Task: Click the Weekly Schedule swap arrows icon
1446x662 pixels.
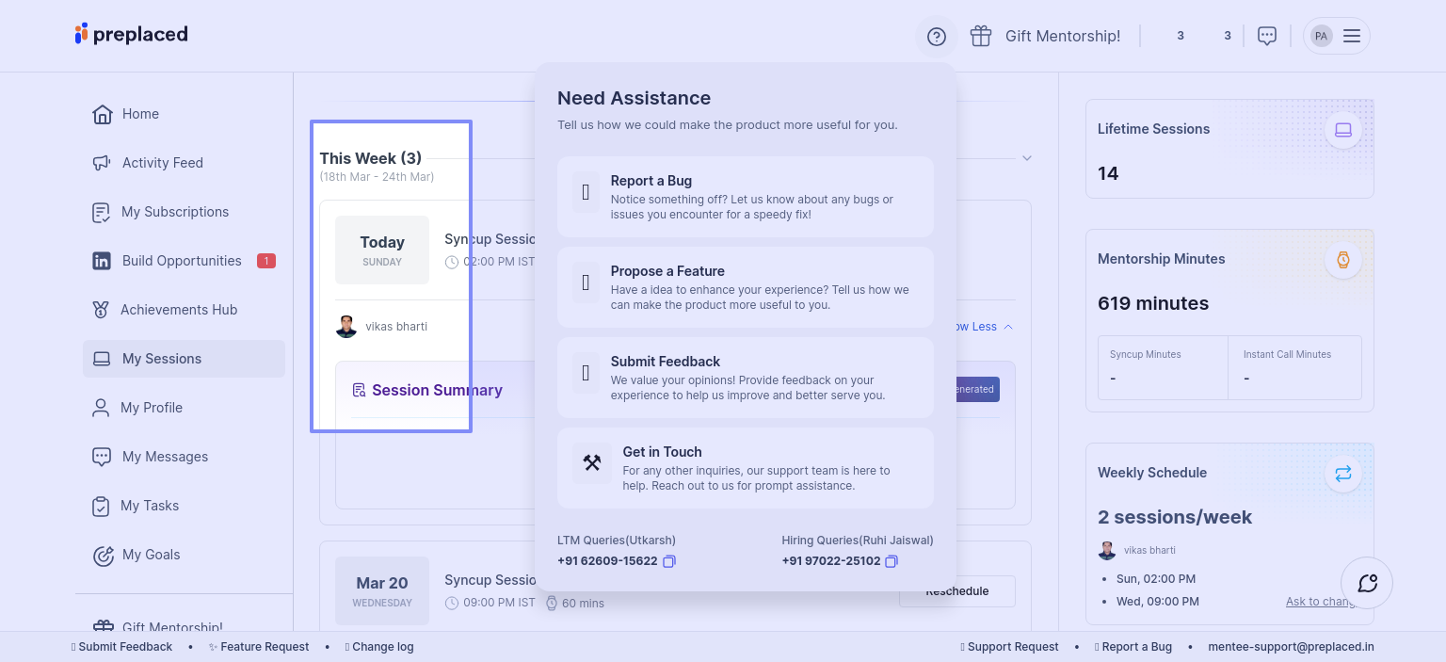Action: [x=1342, y=474]
